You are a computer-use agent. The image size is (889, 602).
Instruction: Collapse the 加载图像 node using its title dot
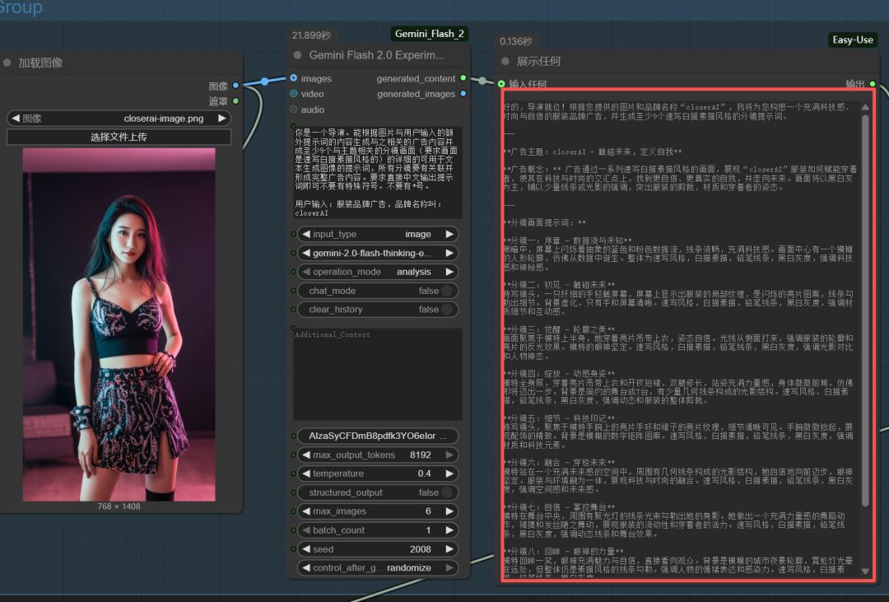pyautogui.click(x=7, y=63)
